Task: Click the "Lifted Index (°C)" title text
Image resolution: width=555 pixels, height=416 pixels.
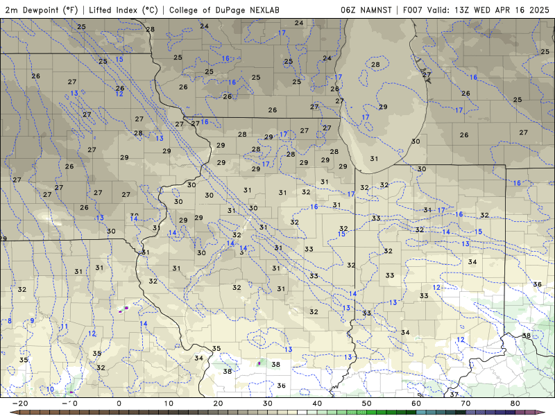Action: pos(123,10)
